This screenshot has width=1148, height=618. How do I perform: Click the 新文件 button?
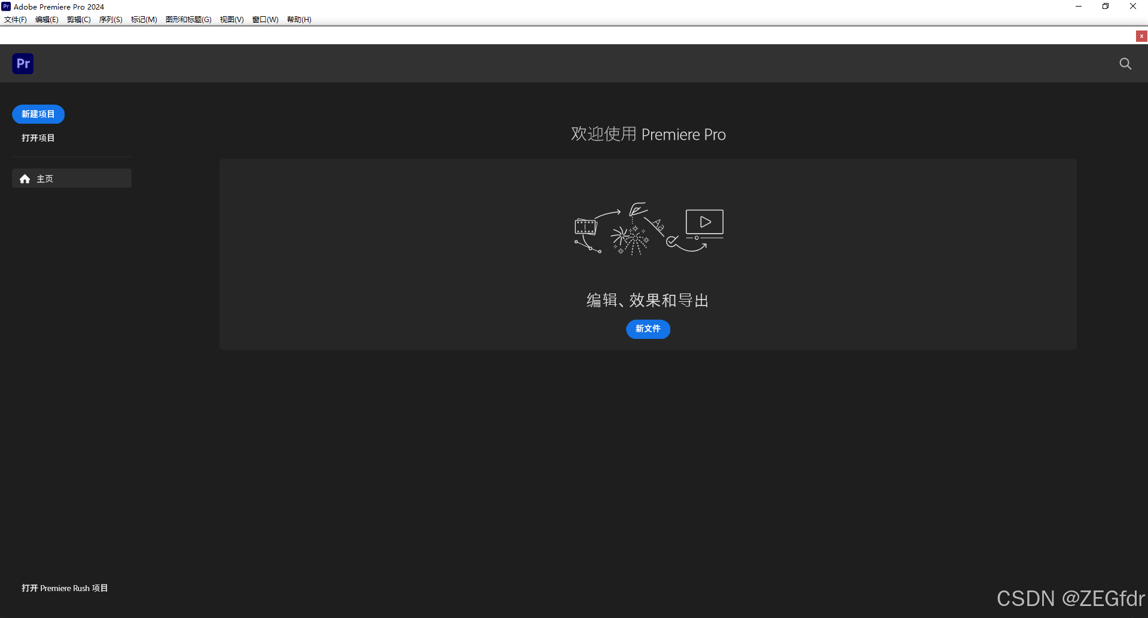coord(648,329)
